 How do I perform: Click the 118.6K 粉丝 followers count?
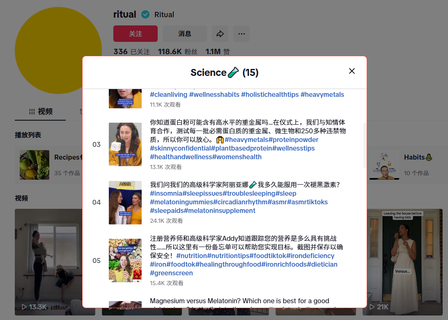(x=178, y=52)
